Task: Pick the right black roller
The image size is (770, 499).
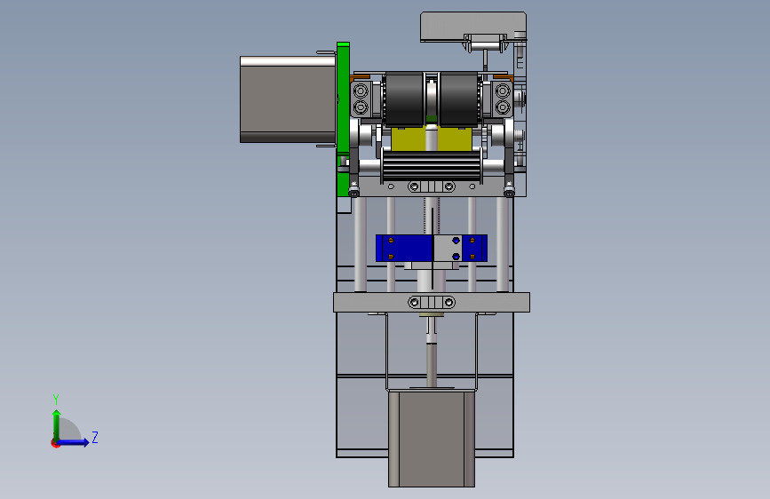Action: click(x=458, y=99)
